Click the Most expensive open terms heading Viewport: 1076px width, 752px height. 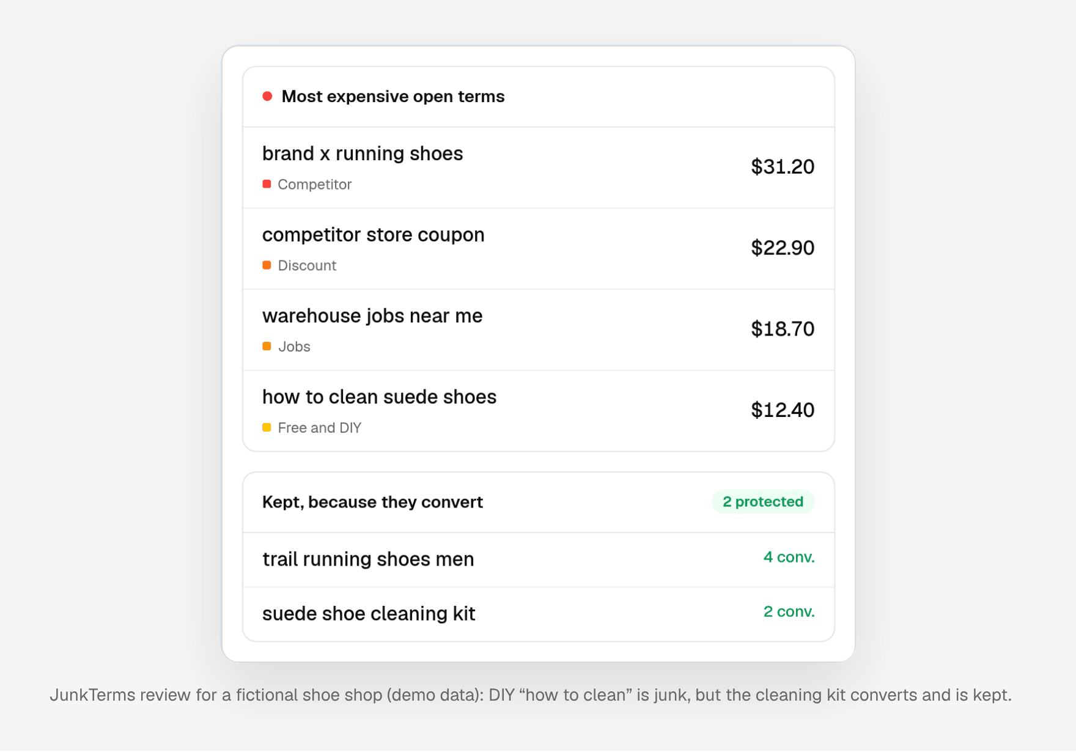(x=392, y=97)
